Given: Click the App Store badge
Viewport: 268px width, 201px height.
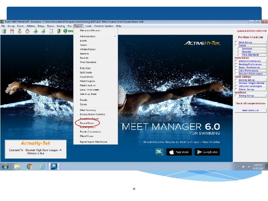Looking at the screenshot, I should (x=179, y=152).
